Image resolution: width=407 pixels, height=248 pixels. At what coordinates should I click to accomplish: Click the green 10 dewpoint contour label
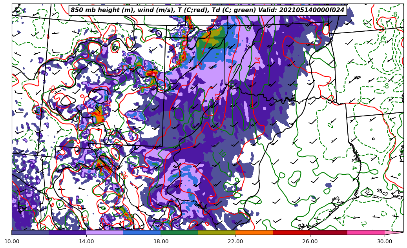[x=222, y=153]
